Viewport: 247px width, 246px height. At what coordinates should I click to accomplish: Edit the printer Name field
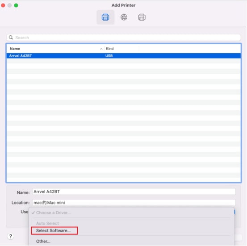134,192
